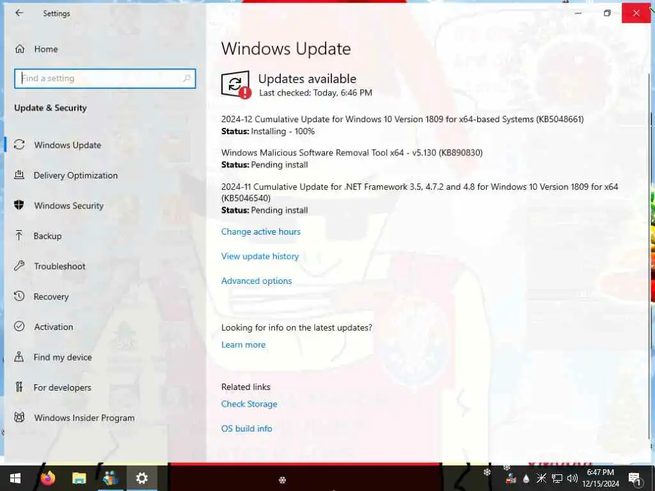655x491 pixels.
Task: Click the KB5048661 cumulative update title
Action: [x=402, y=120]
